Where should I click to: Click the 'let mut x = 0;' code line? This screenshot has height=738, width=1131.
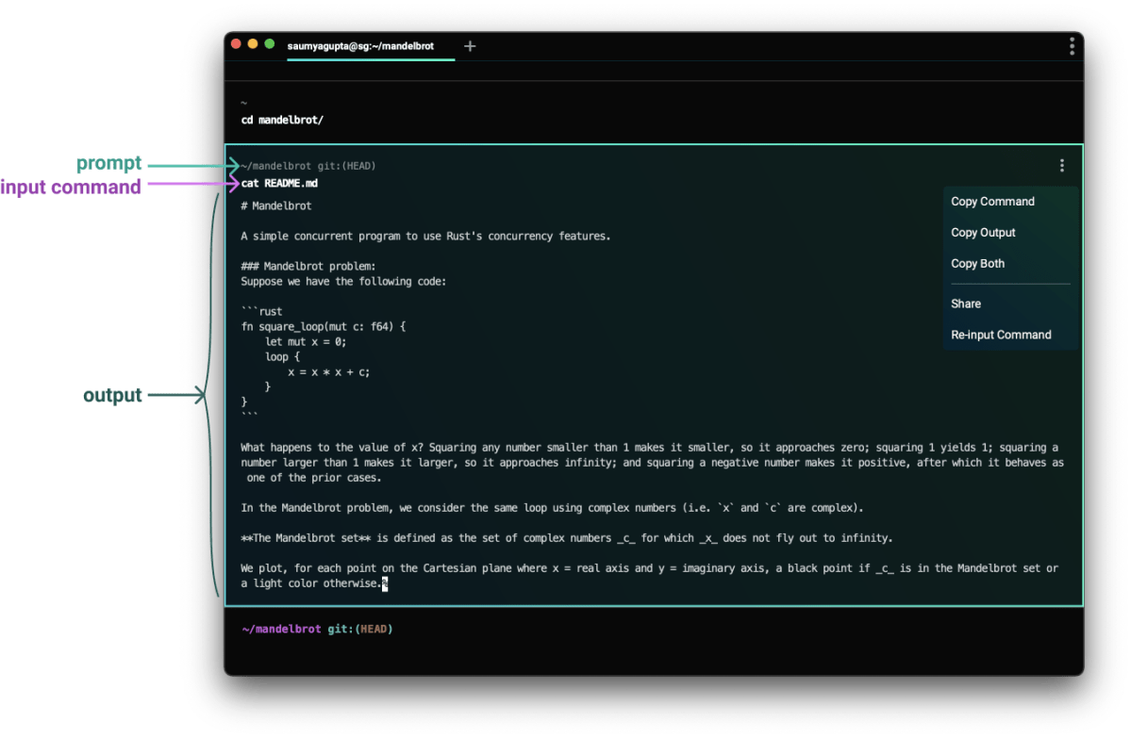306,342
